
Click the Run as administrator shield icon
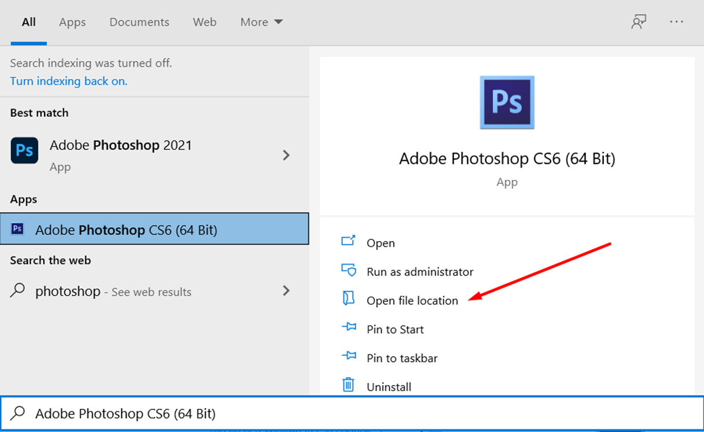pyautogui.click(x=348, y=270)
